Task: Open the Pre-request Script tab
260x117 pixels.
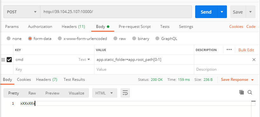Action: (x=135, y=27)
